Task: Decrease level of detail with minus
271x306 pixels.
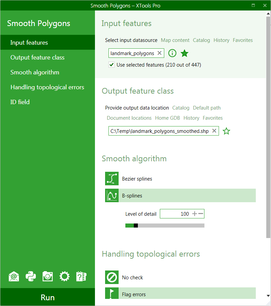Action: point(201,214)
